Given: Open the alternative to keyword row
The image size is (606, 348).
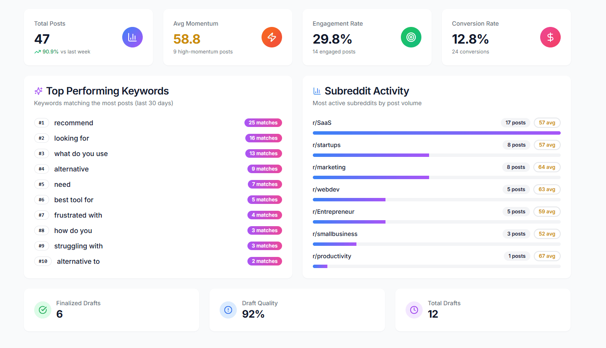Looking at the screenshot, I should pos(78,261).
